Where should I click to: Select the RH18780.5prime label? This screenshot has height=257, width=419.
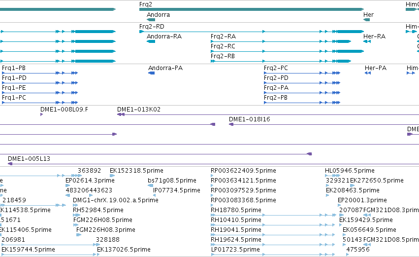(236, 210)
